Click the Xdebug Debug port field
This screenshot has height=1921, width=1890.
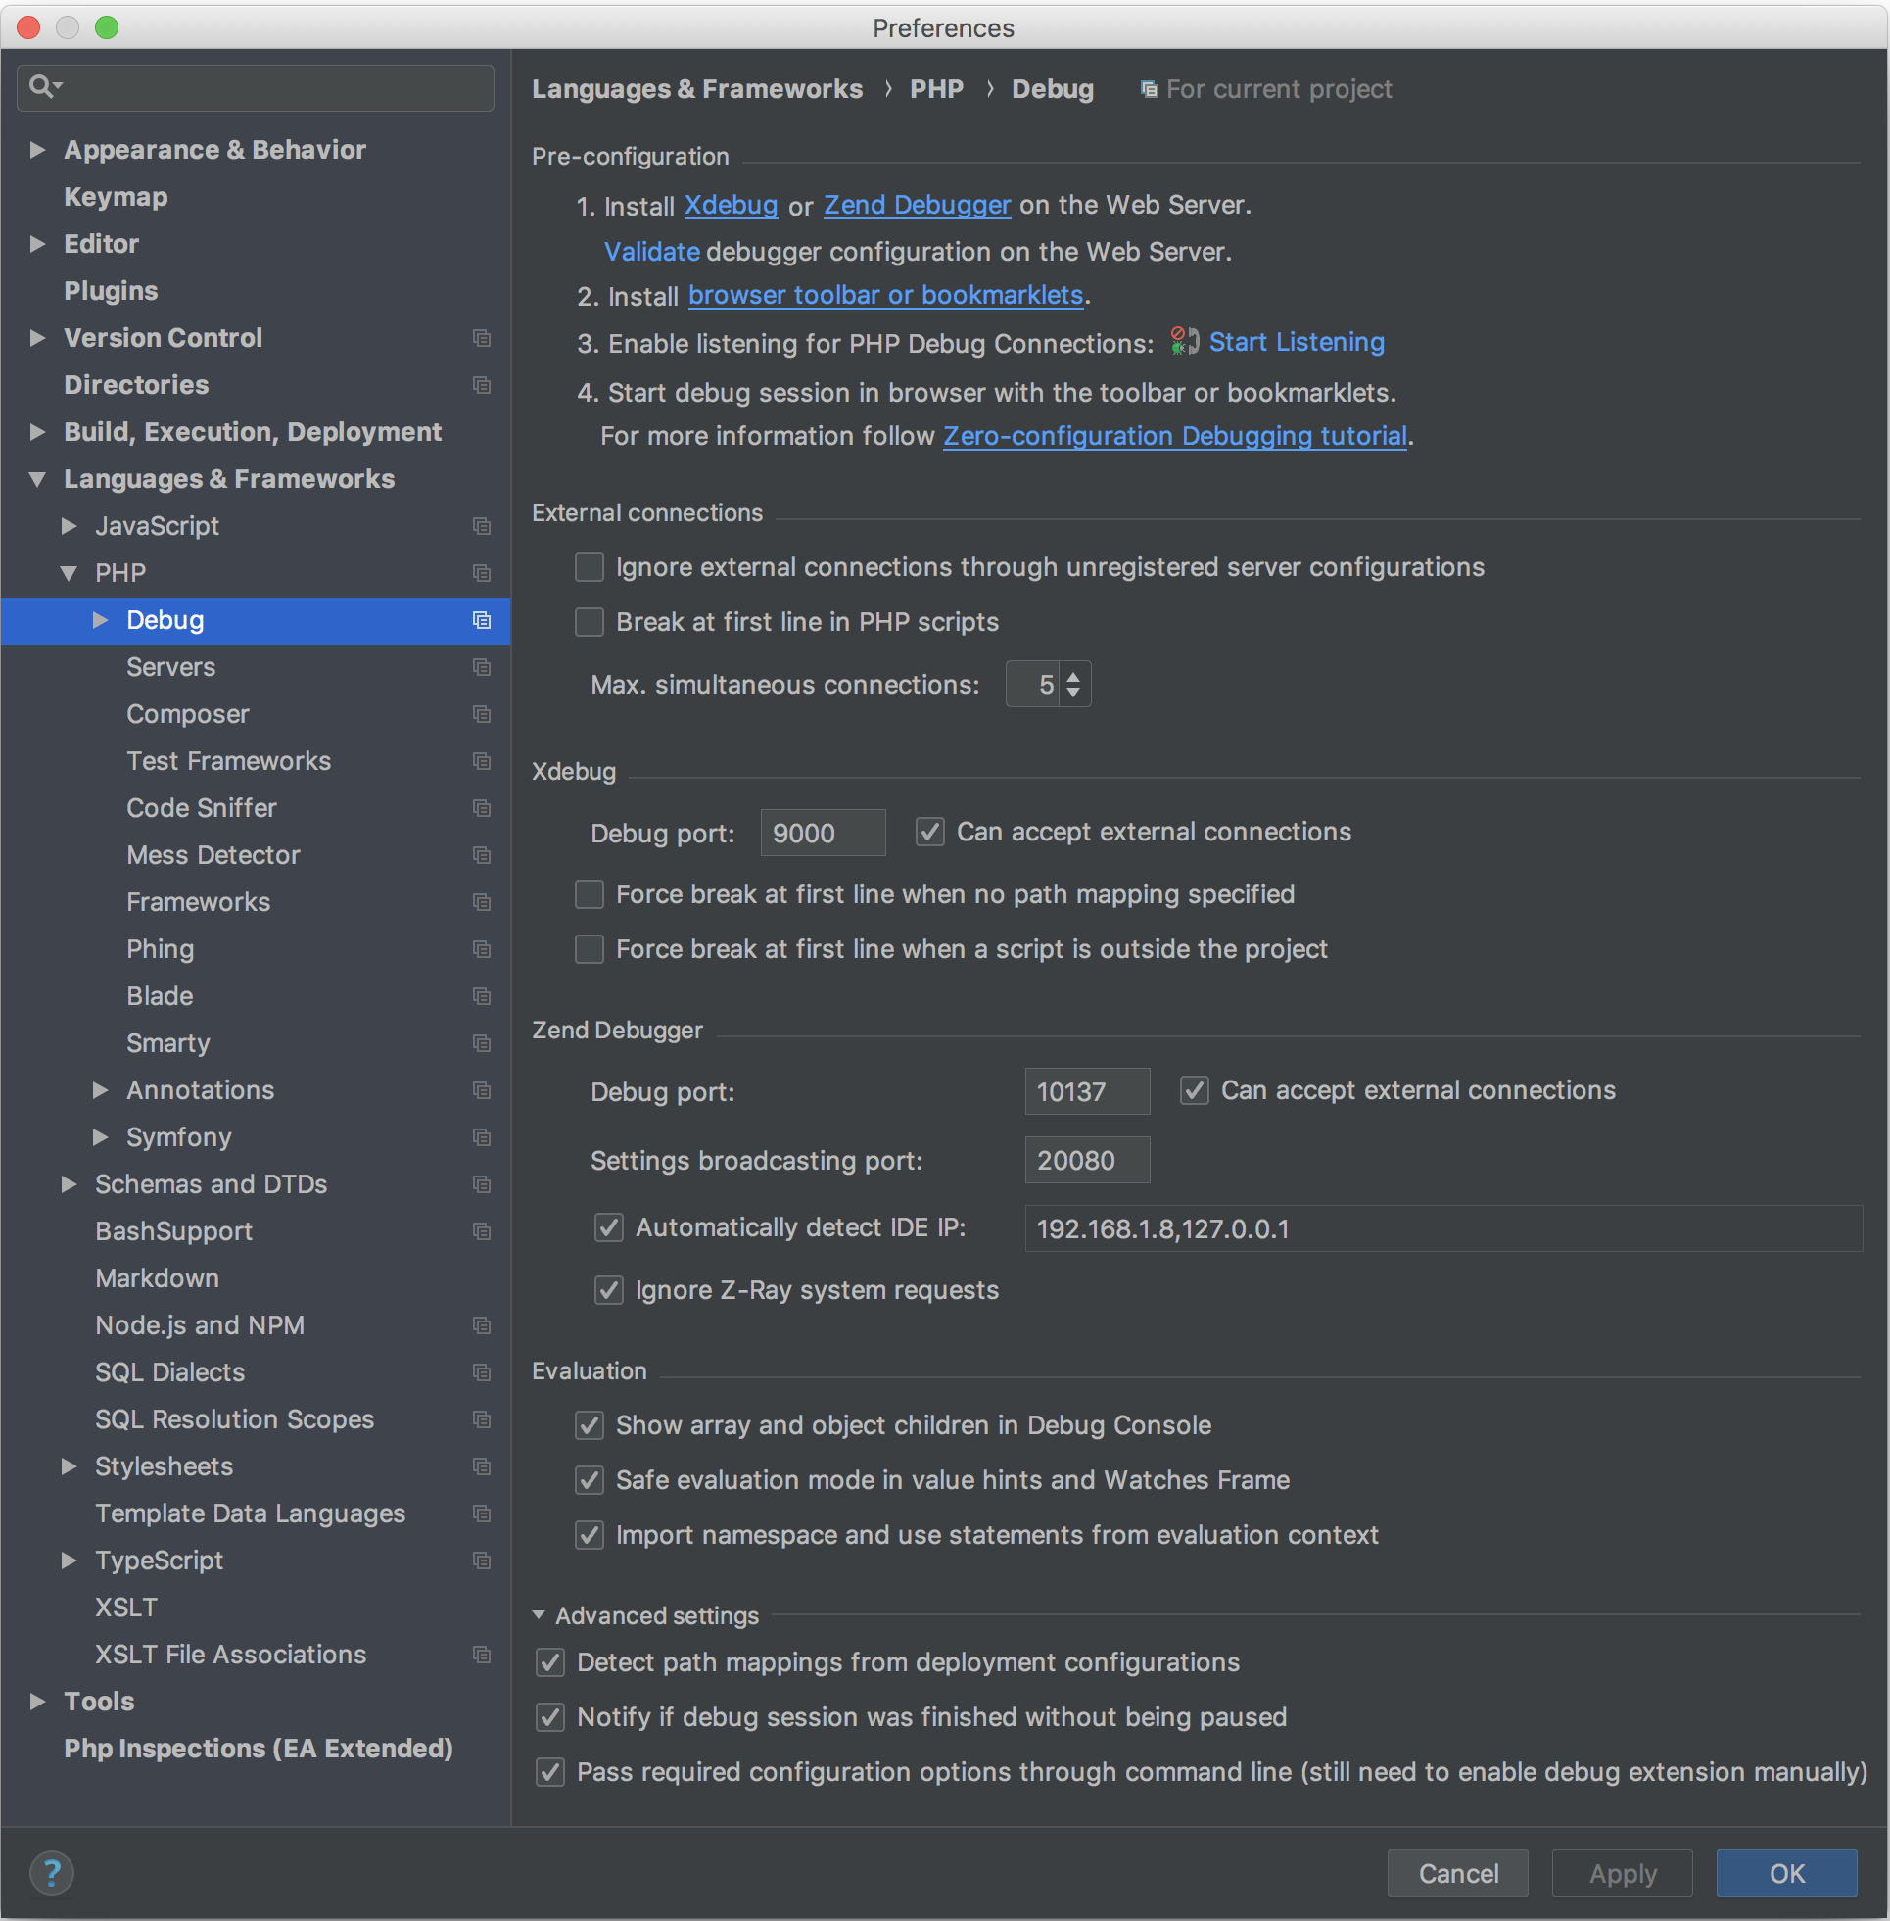[x=822, y=833]
